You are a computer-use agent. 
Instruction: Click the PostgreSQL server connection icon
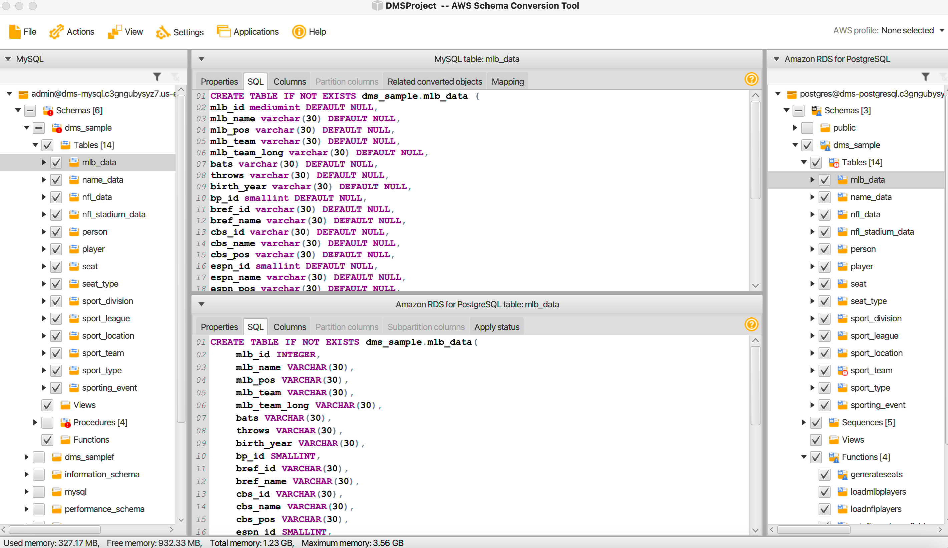click(x=792, y=94)
